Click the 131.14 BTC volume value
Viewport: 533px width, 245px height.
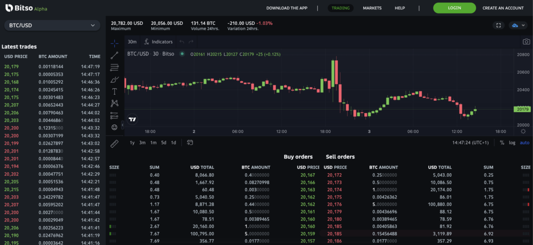point(203,23)
